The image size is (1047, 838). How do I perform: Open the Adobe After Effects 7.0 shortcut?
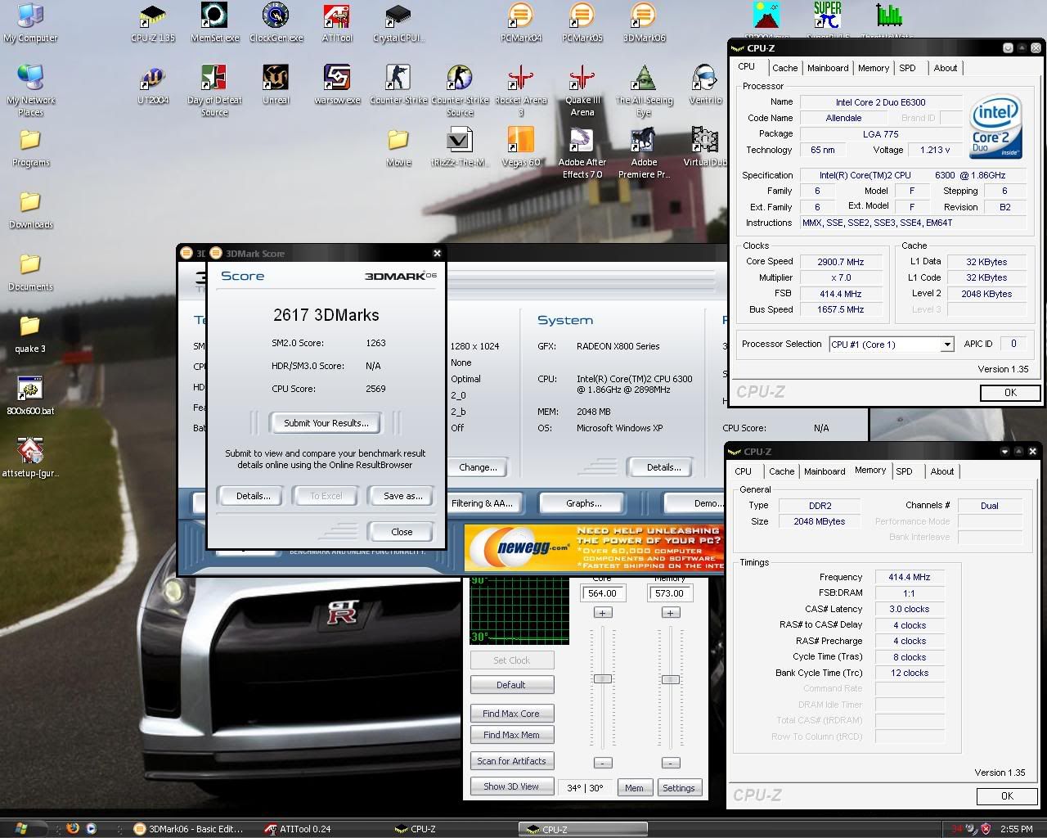(582, 152)
